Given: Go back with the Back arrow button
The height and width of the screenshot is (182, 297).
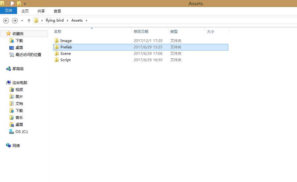Looking at the screenshot, I should [x=6, y=20].
